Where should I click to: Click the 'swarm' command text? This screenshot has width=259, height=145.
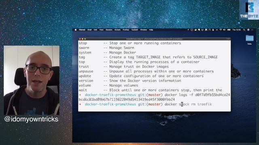84,48
